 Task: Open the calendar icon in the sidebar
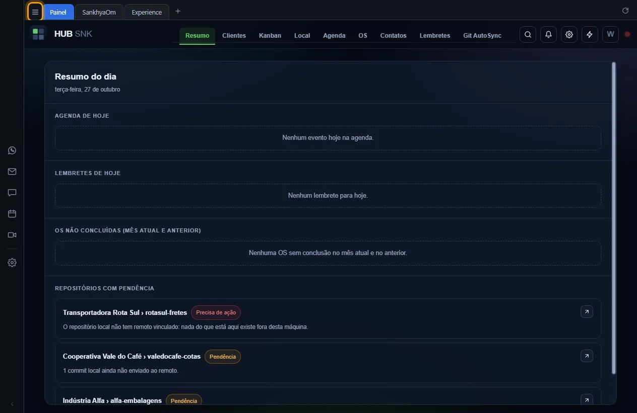click(x=12, y=214)
